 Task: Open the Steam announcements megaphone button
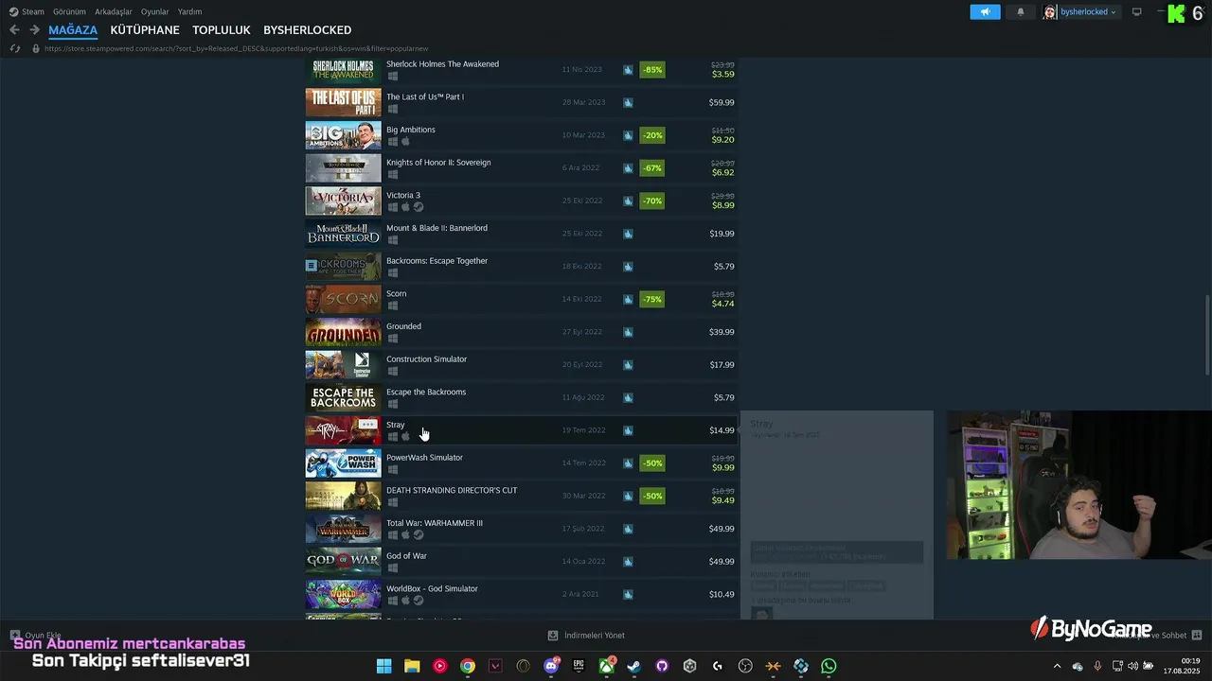tap(985, 11)
